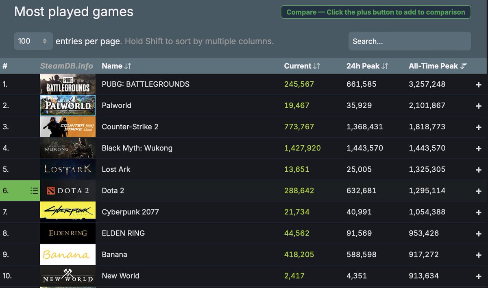This screenshot has height=288, width=488.
Task: Add New World to comparison with plus
Action: [x=479, y=276]
